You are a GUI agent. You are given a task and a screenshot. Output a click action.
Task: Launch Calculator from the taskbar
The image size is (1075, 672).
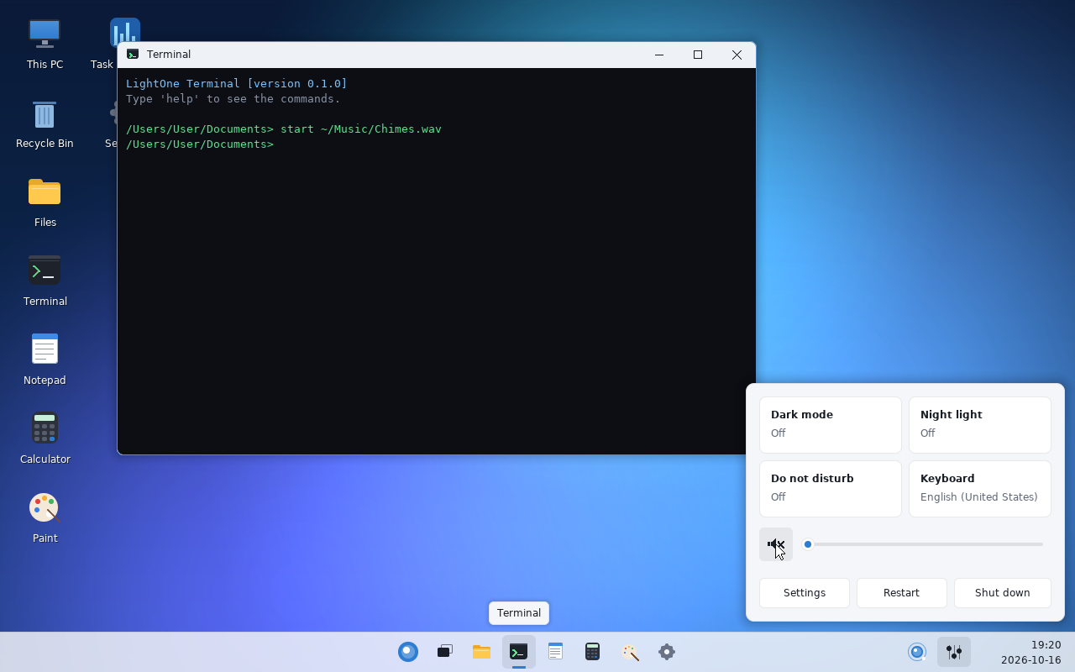tap(593, 652)
